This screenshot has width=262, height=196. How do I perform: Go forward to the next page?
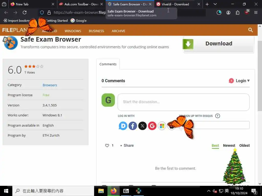tap(15, 13)
